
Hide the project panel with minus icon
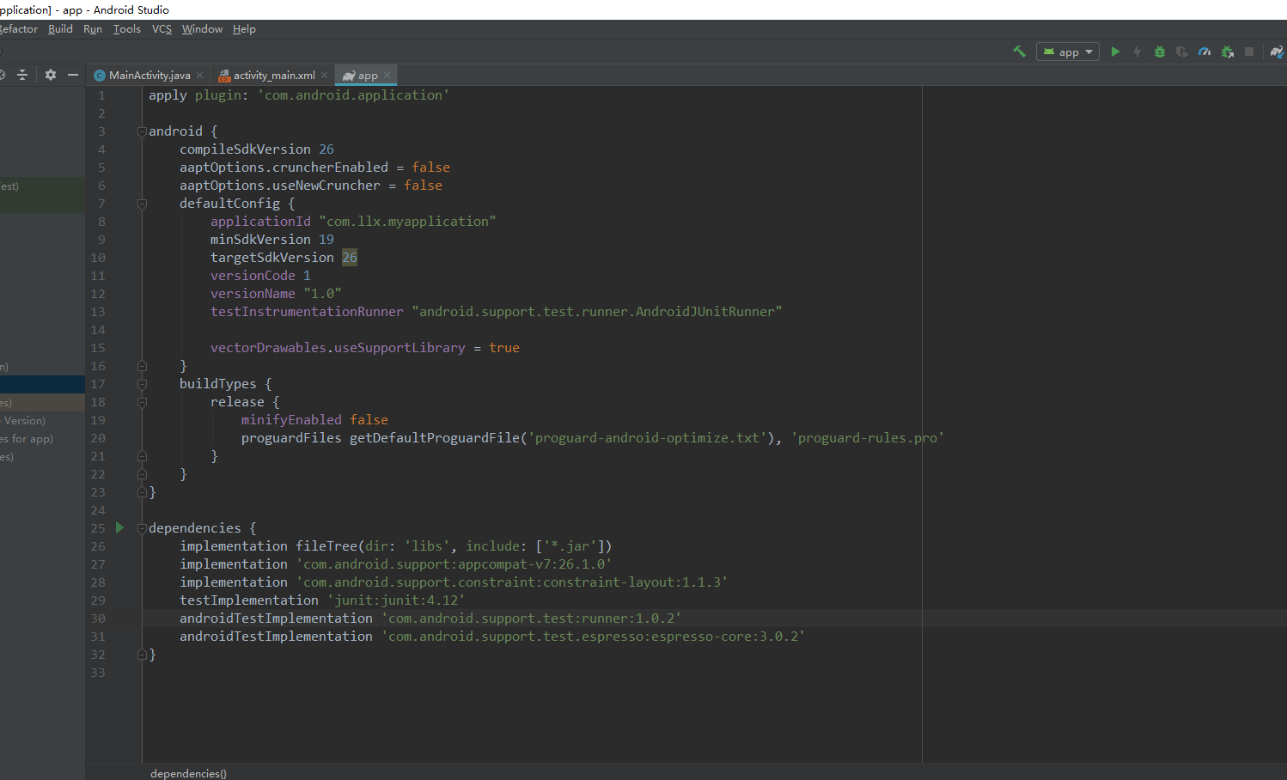click(73, 75)
